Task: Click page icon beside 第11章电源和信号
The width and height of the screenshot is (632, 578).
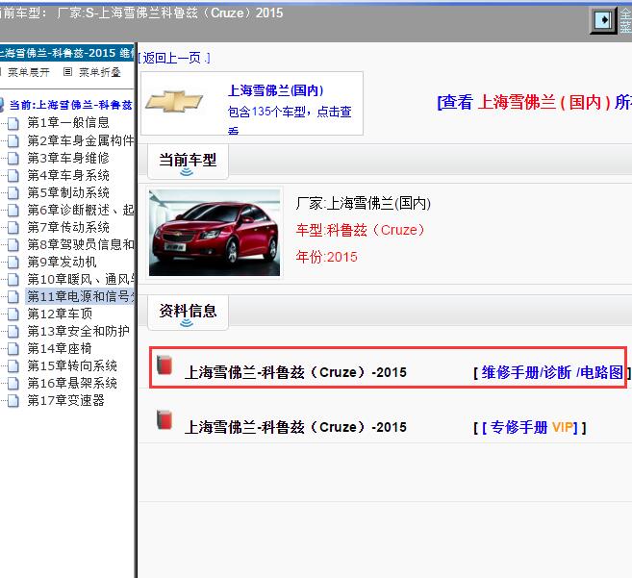Action: (13, 296)
